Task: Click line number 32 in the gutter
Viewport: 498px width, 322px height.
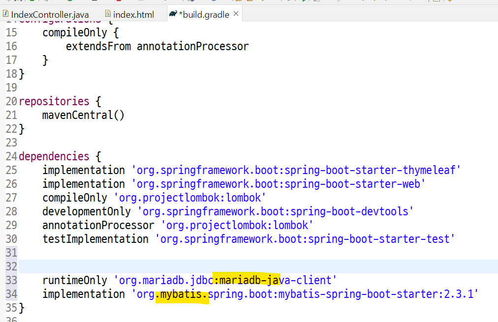Action: pos(11,266)
